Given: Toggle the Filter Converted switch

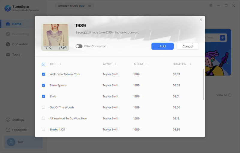Looking at the screenshot, I should click(x=79, y=46).
